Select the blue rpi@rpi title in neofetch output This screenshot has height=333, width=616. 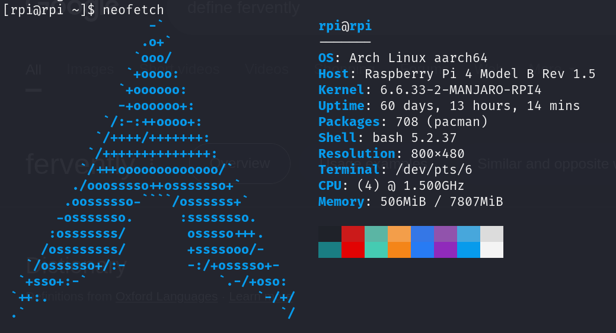pyautogui.click(x=345, y=26)
